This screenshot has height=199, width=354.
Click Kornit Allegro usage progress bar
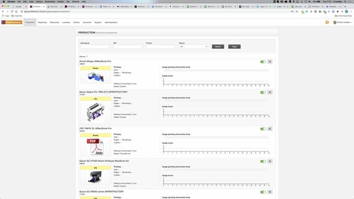click(x=215, y=70)
